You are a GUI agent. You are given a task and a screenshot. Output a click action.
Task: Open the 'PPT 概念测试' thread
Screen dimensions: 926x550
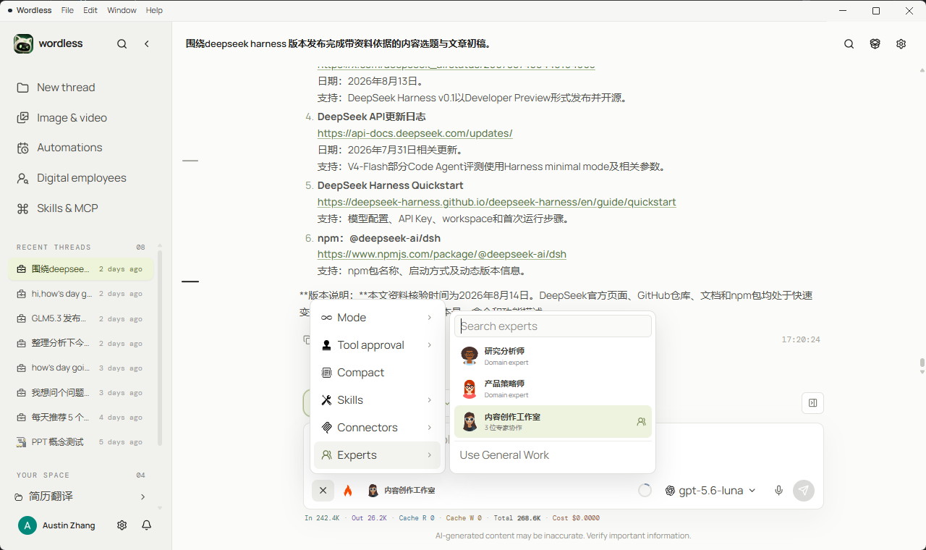coord(81,442)
